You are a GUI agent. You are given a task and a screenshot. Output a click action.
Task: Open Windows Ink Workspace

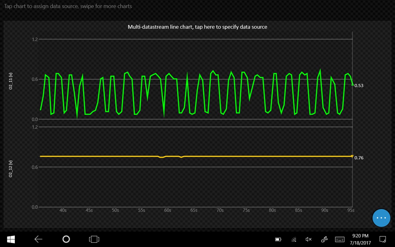pyautogui.click(x=324, y=239)
